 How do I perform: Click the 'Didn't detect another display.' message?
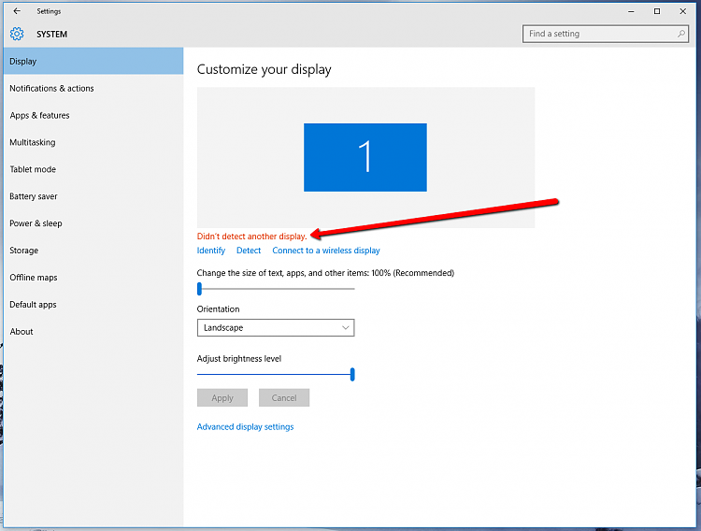[251, 237]
